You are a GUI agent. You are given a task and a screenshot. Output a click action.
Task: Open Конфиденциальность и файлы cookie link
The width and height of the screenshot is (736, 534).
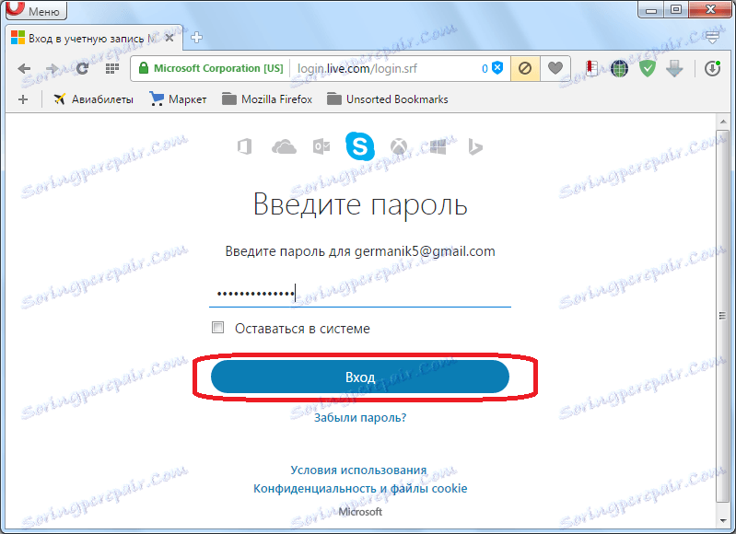[360, 489]
